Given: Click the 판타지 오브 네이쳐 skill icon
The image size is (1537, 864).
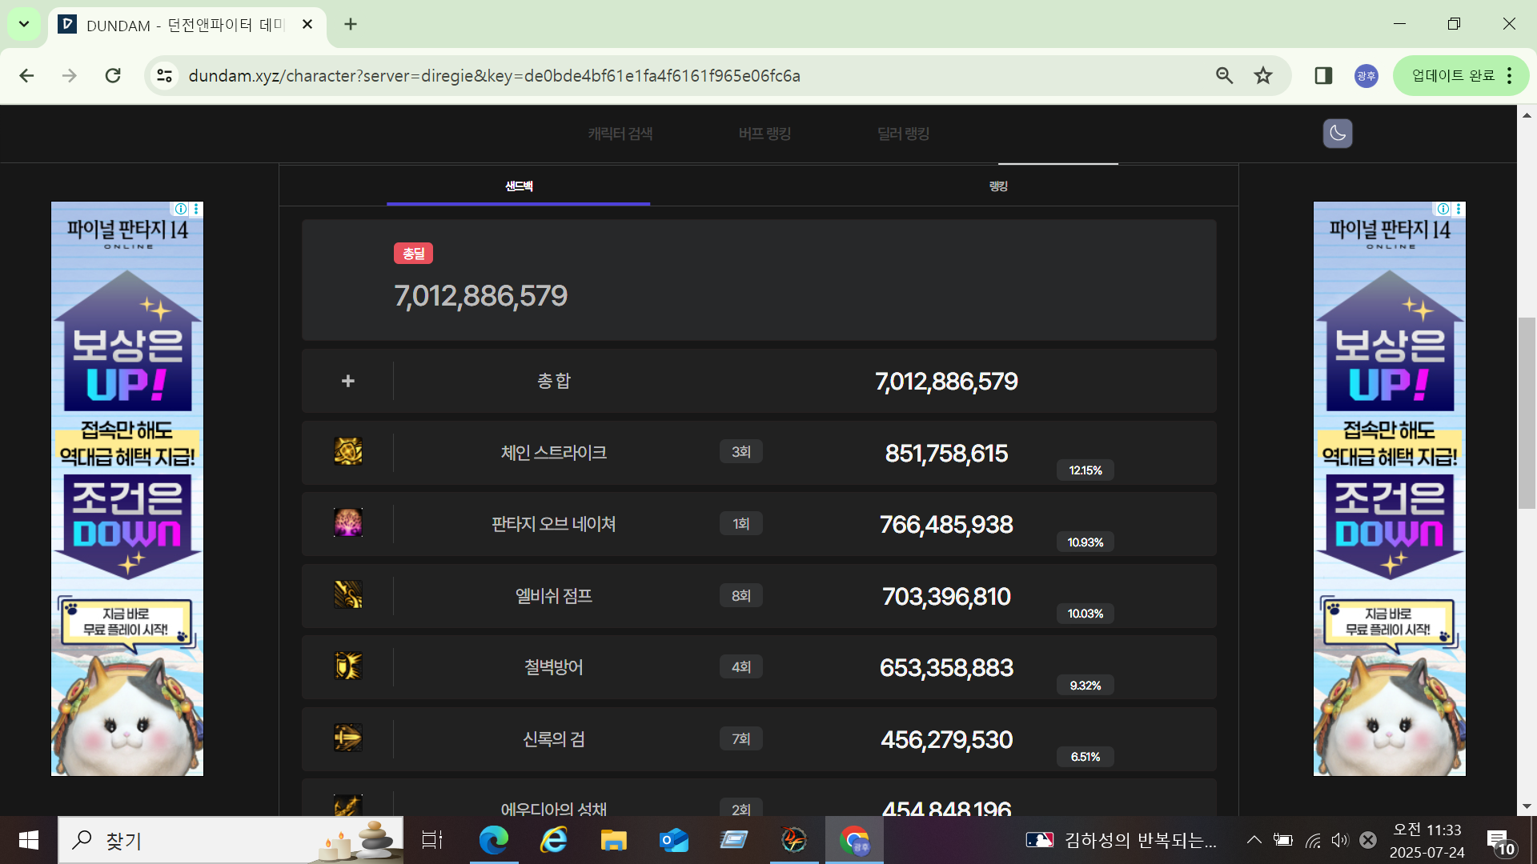Looking at the screenshot, I should pyautogui.click(x=347, y=523).
